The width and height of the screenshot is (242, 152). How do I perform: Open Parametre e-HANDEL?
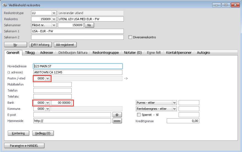pyautogui.click(x=24, y=145)
